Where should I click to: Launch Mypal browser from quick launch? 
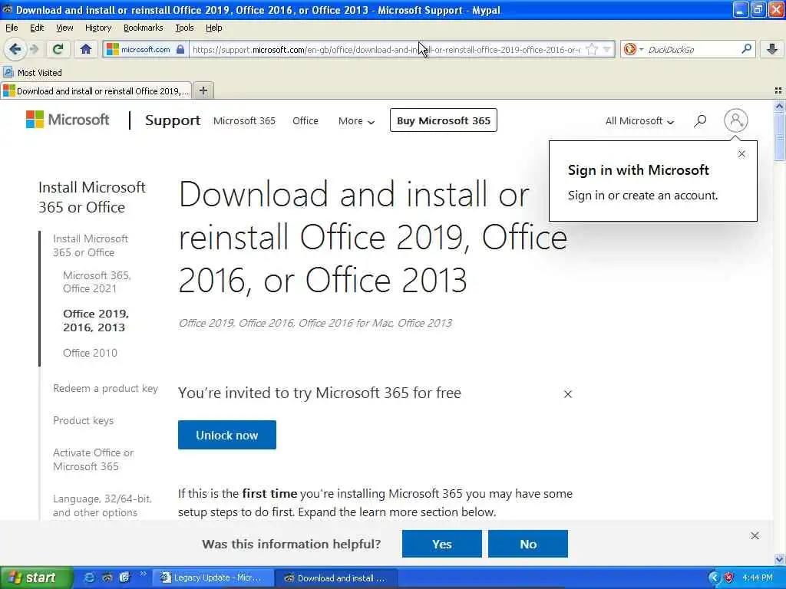pos(107,577)
